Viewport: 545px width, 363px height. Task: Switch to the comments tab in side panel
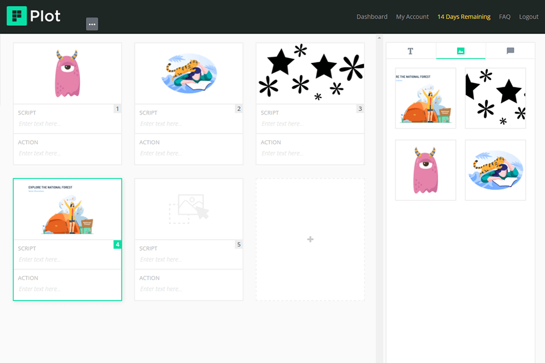click(x=510, y=51)
